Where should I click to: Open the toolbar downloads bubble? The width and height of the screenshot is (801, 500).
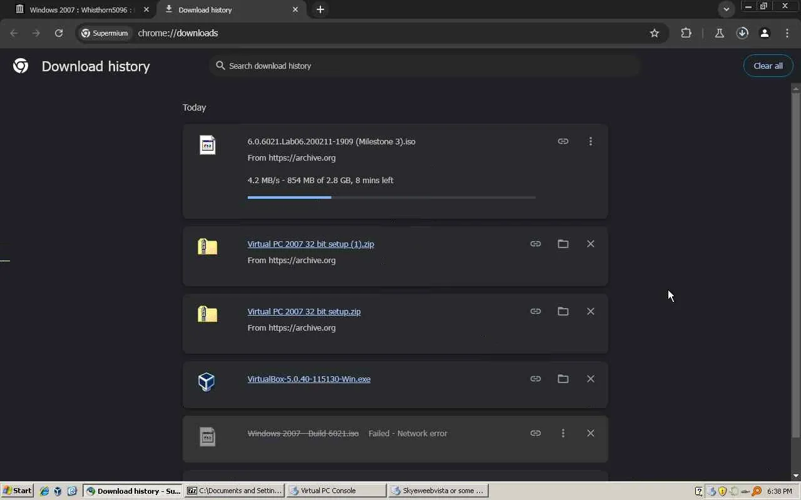742,33
